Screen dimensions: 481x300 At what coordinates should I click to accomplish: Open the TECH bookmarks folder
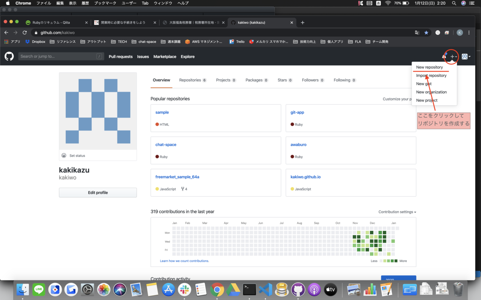pyautogui.click(x=119, y=42)
